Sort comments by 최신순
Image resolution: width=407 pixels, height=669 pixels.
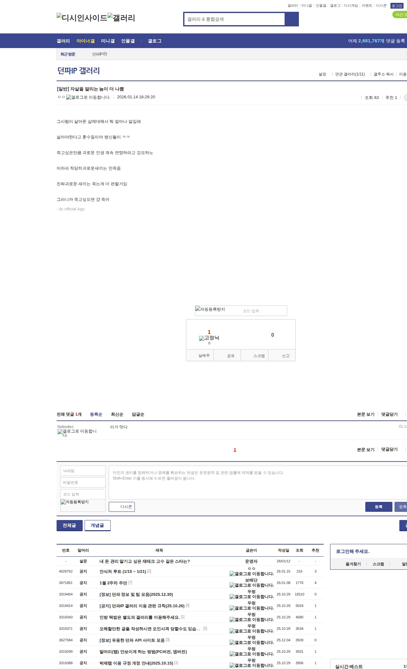pos(117,414)
